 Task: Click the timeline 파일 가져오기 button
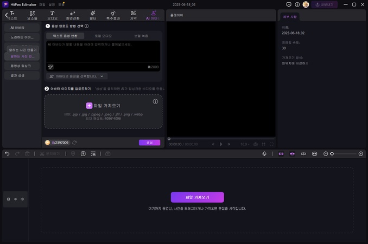197,197
